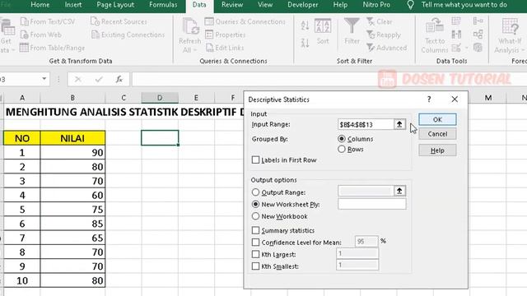Click the Help button in dialog
Image resolution: width=527 pixels, height=296 pixels.
[x=437, y=150]
